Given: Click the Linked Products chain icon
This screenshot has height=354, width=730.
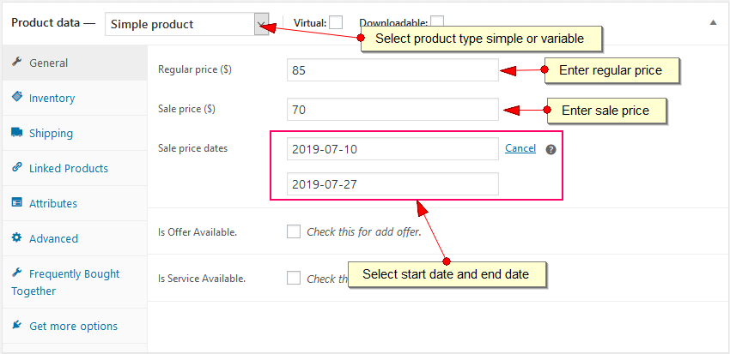Looking at the screenshot, I should click(x=17, y=168).
